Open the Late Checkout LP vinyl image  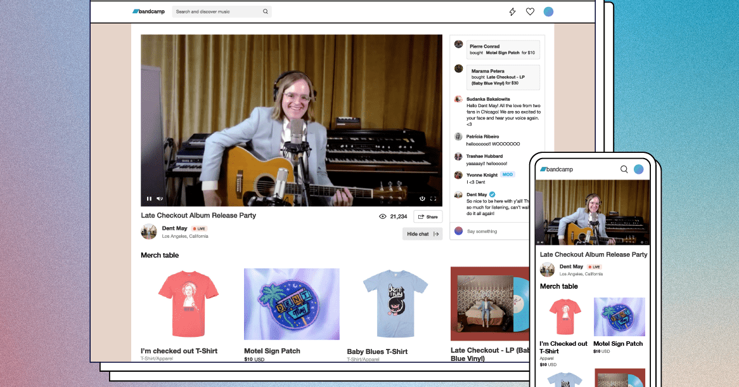pyautogui.click(x=490, y=303)
